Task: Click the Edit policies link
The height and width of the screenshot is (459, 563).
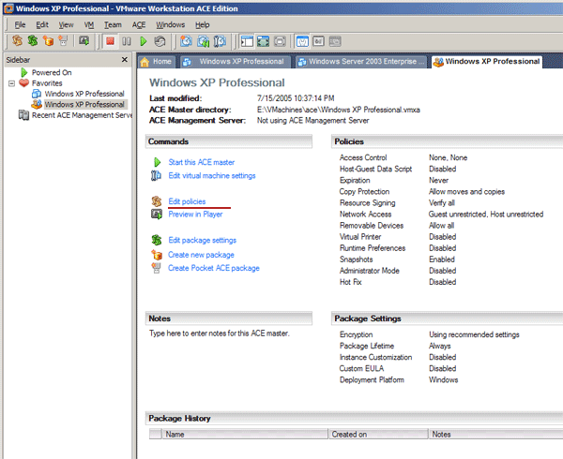Action: pyautogui.click(x=187, y=201)
